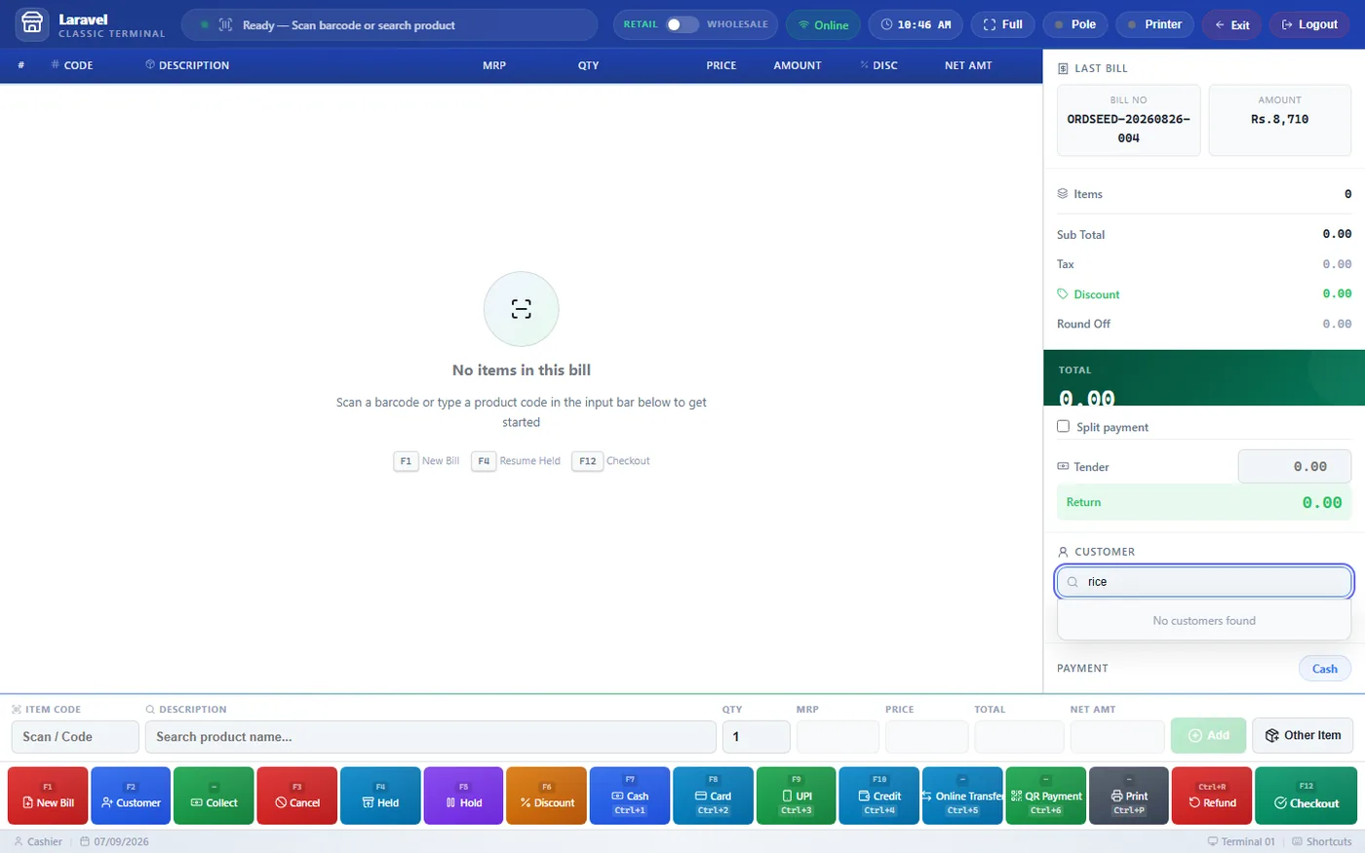This screenshot has height=853, width=1365.
Task: Toggle the Retail/Wholesale switch
Action: coord(682,24)
